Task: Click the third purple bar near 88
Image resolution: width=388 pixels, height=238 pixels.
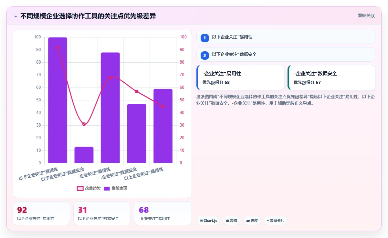Action: pos(110,108)
